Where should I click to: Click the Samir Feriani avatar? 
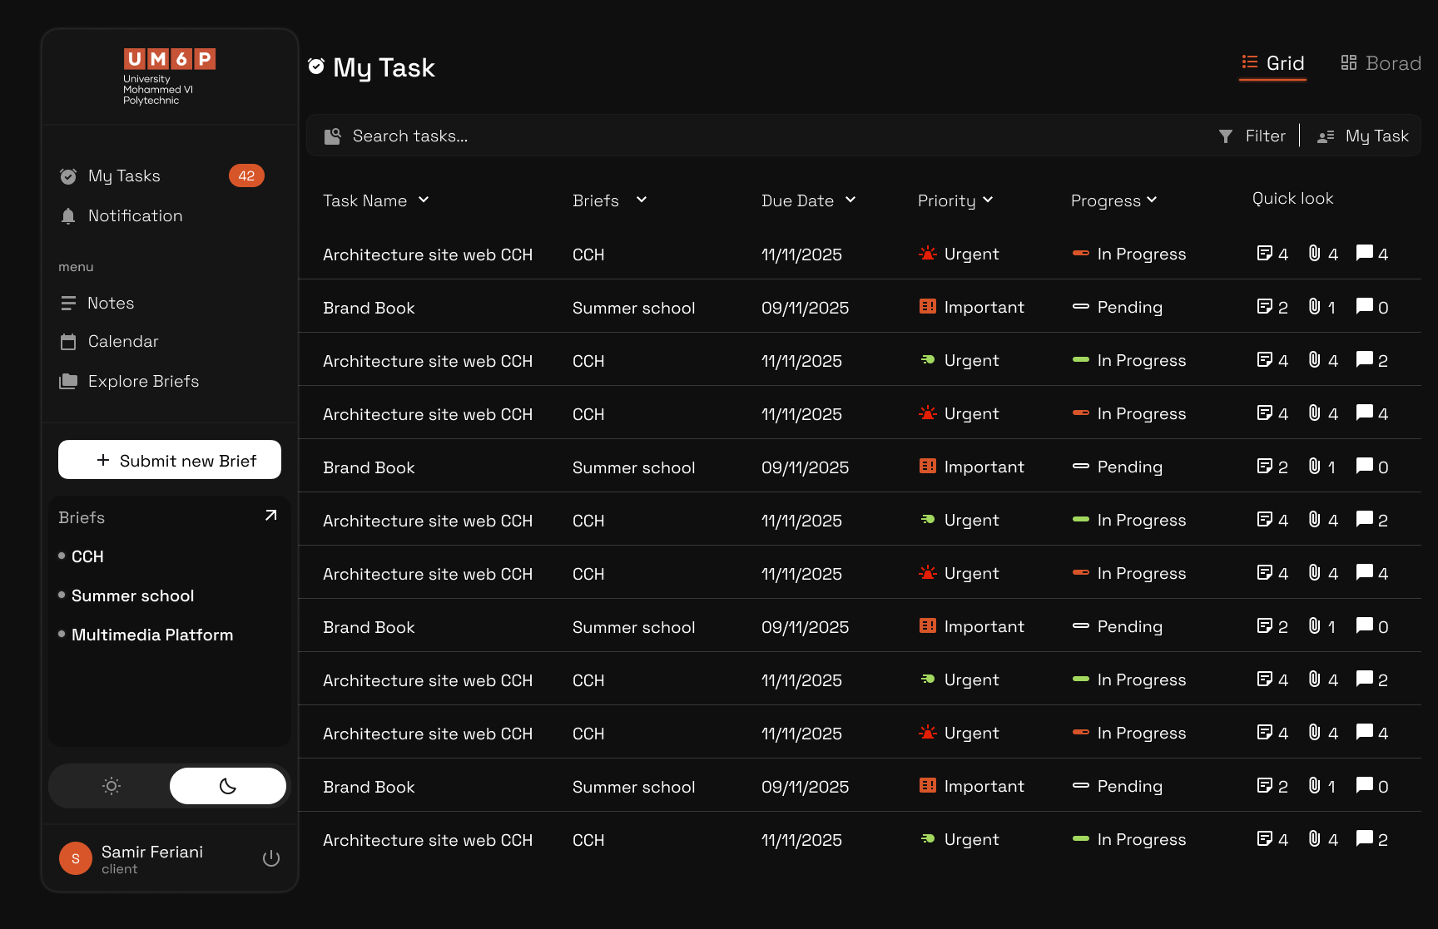tap(76, 858)
